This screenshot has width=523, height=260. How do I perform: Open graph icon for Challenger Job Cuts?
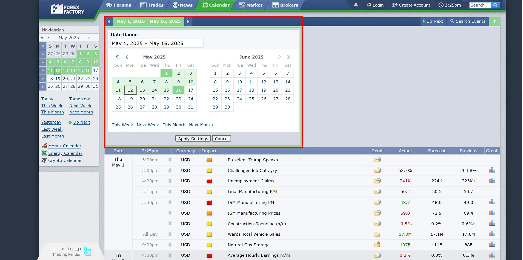[x=492, y=170]
